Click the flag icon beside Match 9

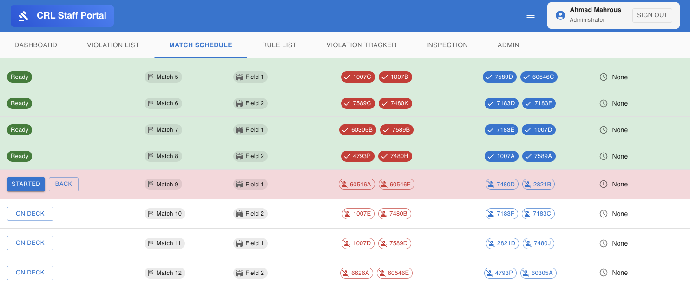[x=152, y=184]
